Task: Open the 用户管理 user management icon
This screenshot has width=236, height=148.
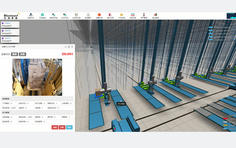Action: 144,15
